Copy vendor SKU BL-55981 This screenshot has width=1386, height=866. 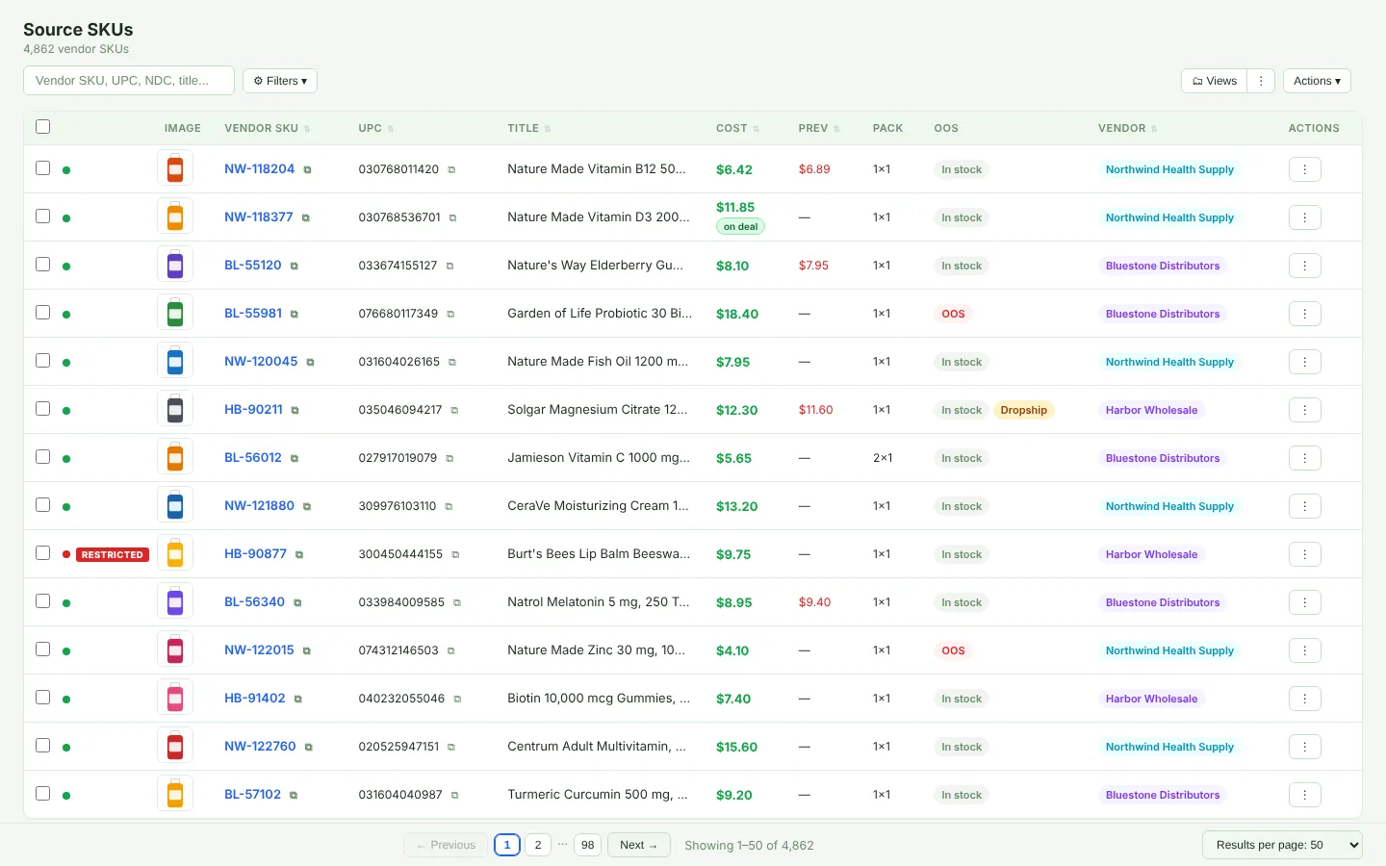tap(295, 314)
